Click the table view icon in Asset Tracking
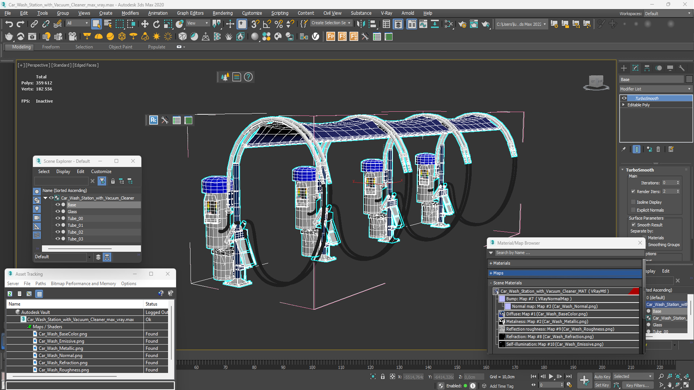Viewport: 694px width, 390px height. pyautogui.click(x=39, y=294)
